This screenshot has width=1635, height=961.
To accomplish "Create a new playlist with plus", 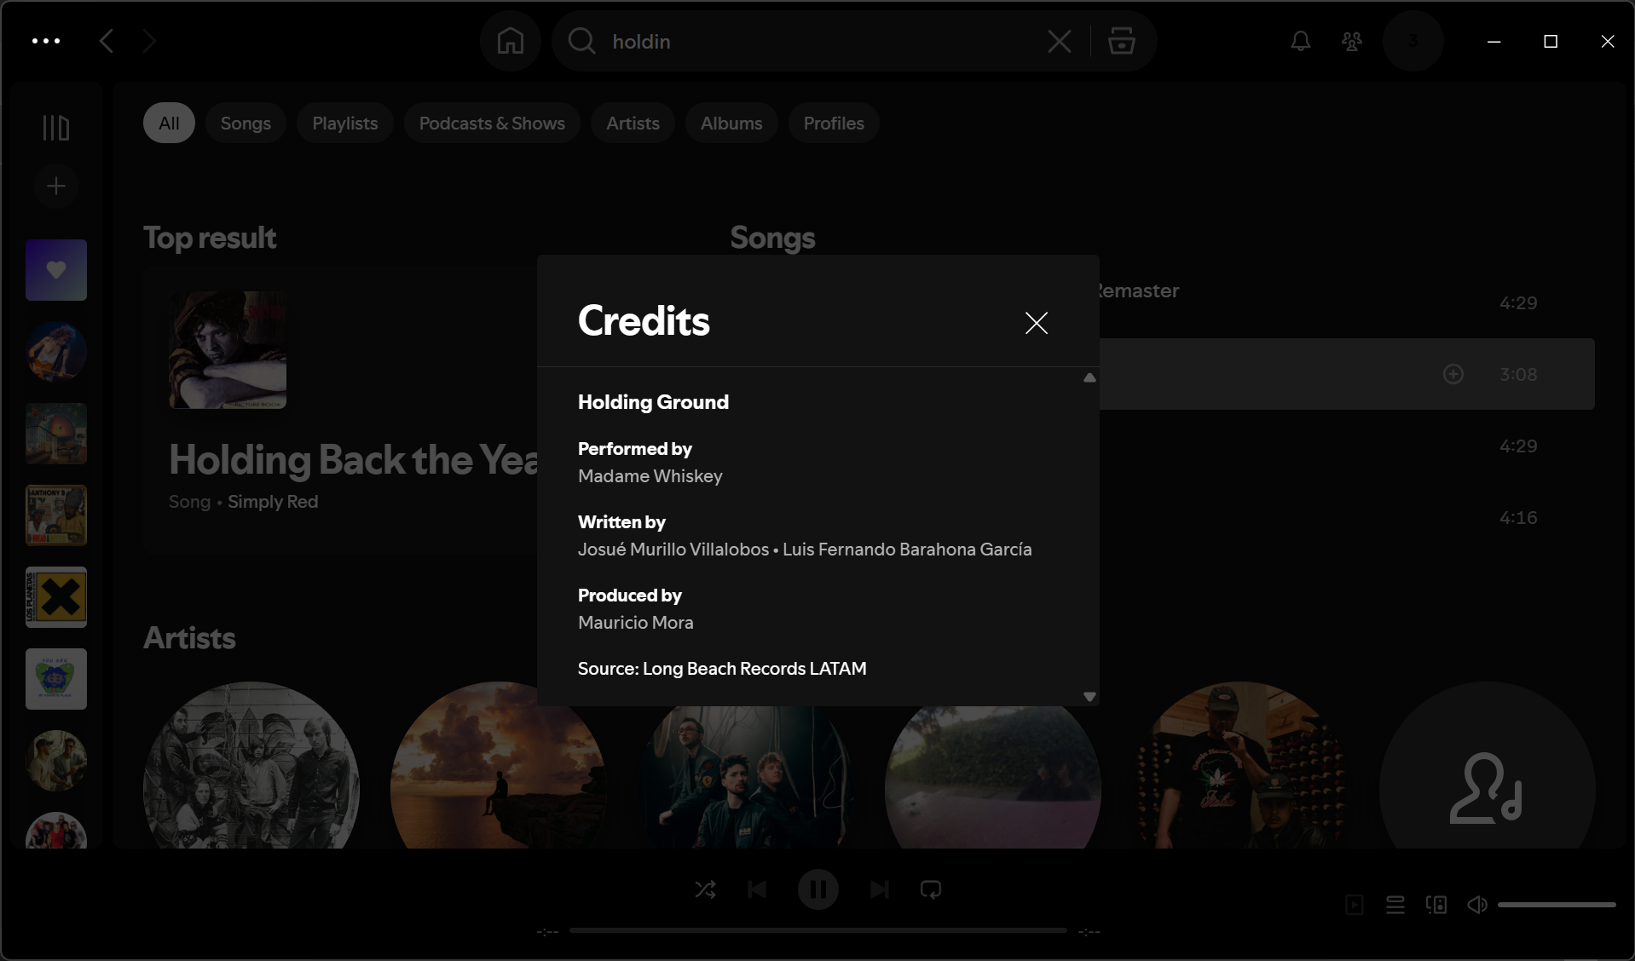I will click(x=56, y=186).
